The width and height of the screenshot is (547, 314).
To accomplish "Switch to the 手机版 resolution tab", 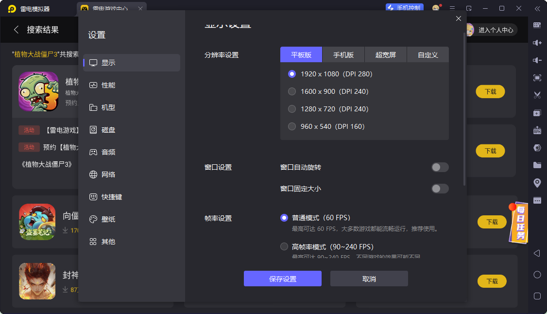I will [x=343, y=55].
